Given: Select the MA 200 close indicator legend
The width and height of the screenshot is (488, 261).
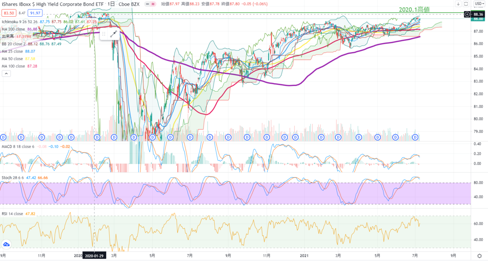Looking at the screenshot, I should [x=14, y=29].
